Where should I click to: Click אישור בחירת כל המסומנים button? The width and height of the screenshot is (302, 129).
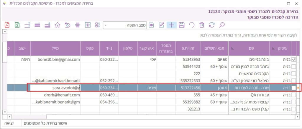(47, 123)
